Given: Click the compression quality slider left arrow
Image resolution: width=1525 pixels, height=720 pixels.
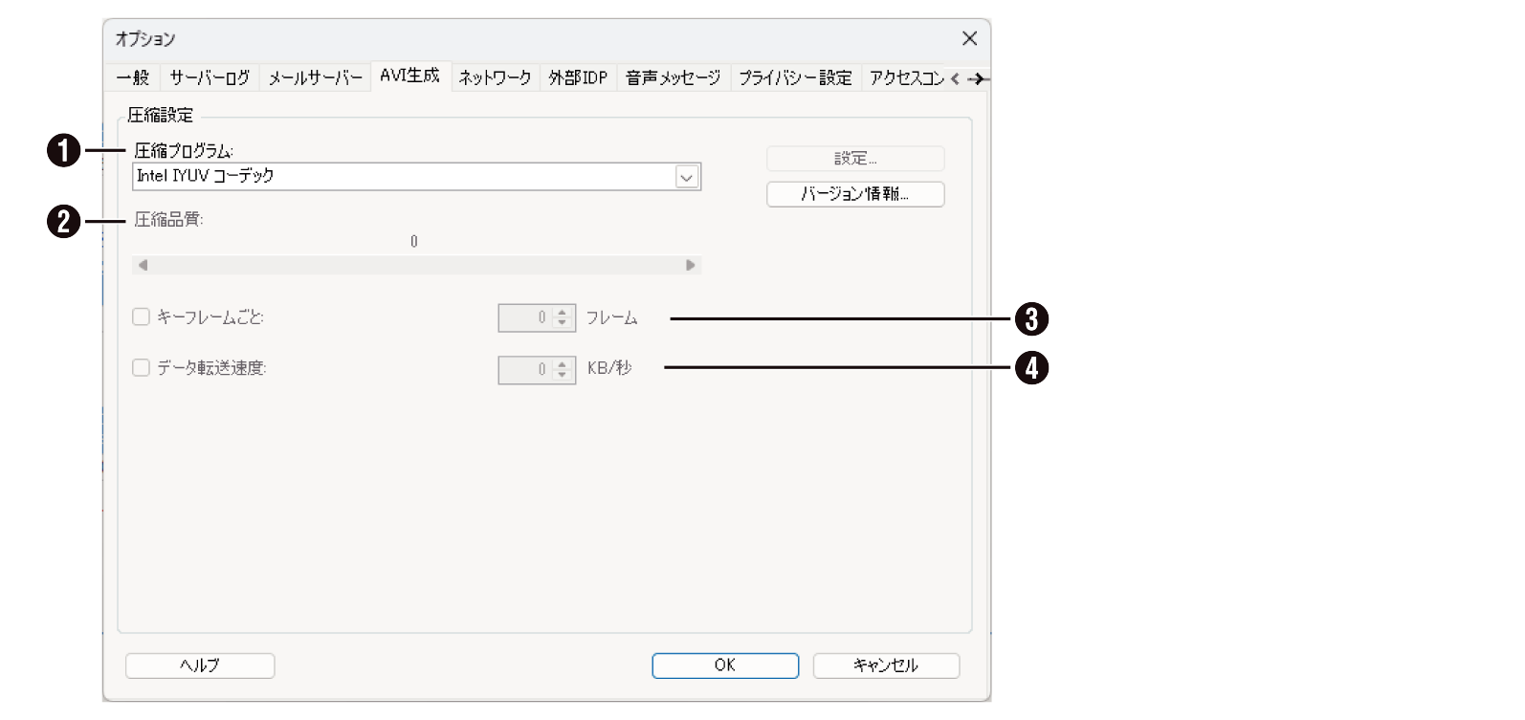Looking at the screenshot, I should click(x=143, y=265).
